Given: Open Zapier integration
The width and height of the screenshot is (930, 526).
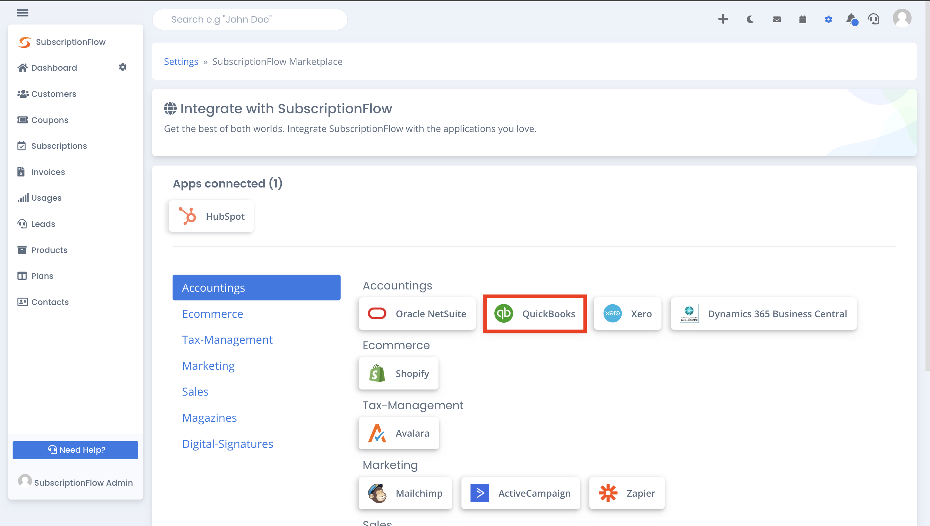Looking at the screenshot, I should [x=627, y=493].
